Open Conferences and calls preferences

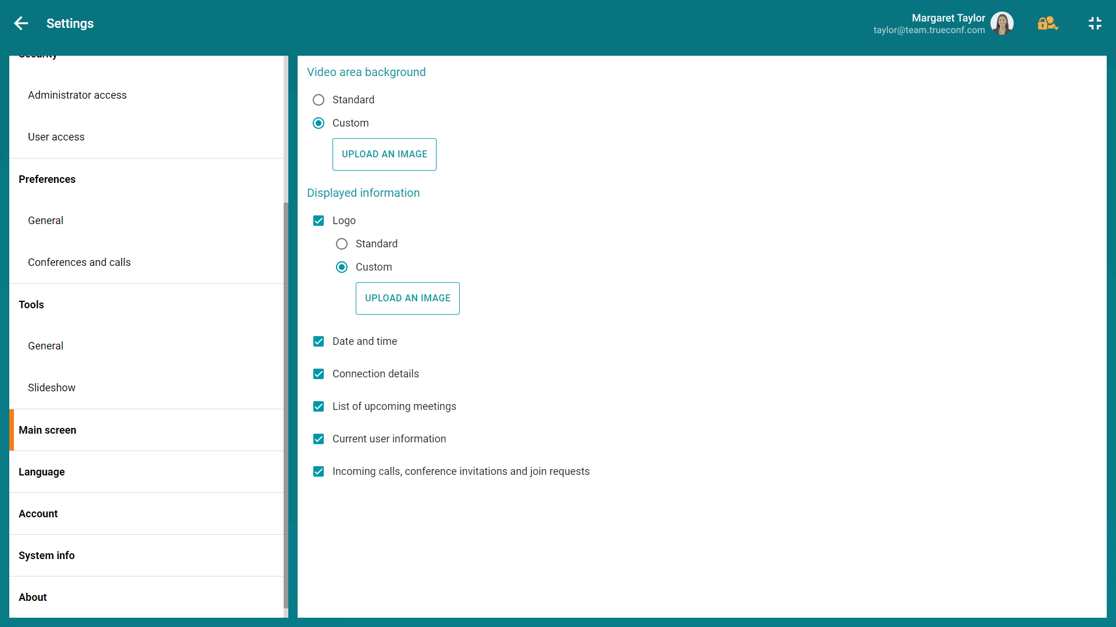(79, 262)
